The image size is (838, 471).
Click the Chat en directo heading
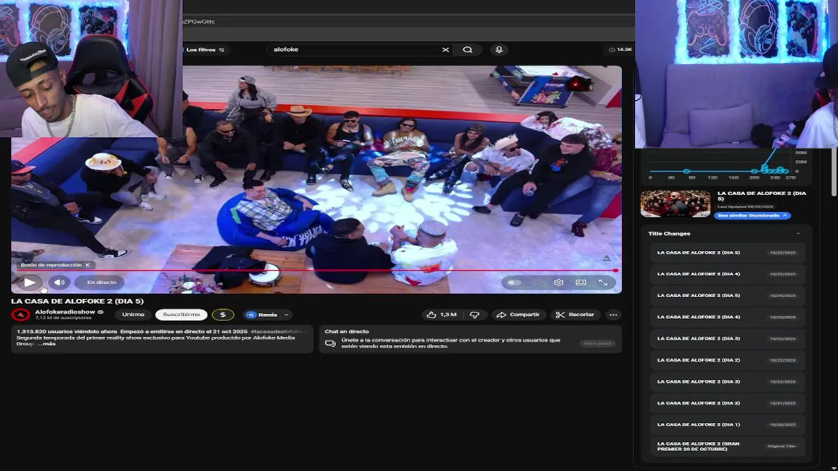click(x=347, y=332)
